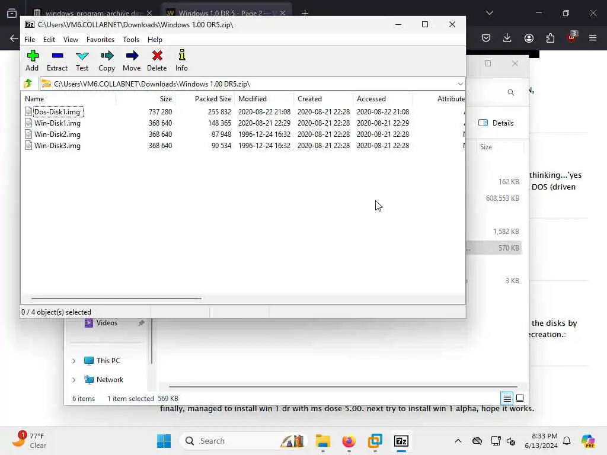The width and height of the screenshot is (607, 455).
Task: Click the Details pane button in Explorer
Action: (x=496, y=123)
